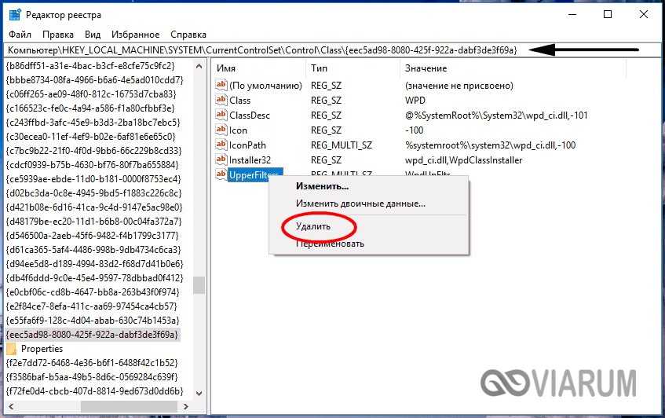Screen dimensions: 665x418
Task: Click the ClassDesc value string icon
Action: coord(221,115)
